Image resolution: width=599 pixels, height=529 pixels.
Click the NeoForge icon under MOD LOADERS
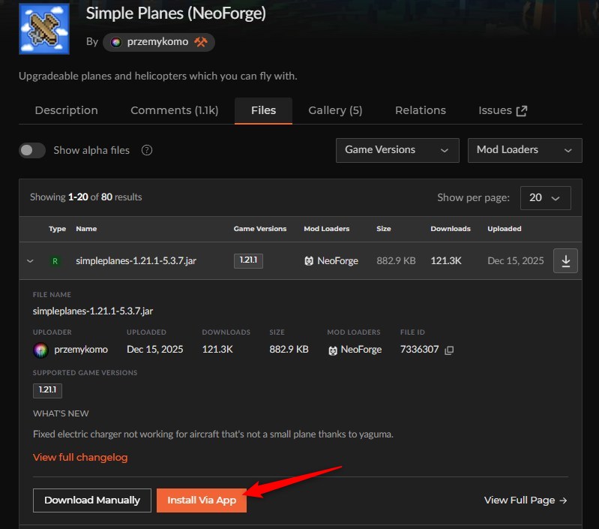[x=333, y=350]
